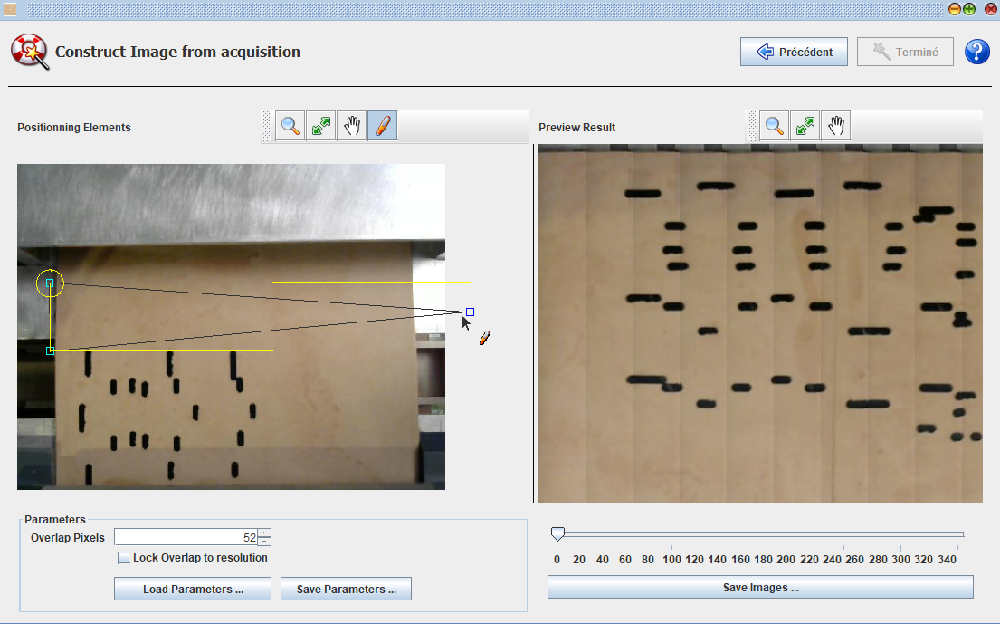Click the bottom-left selection corner handle
Viewport: 1000px width, 624px height.
coord(51,350)
